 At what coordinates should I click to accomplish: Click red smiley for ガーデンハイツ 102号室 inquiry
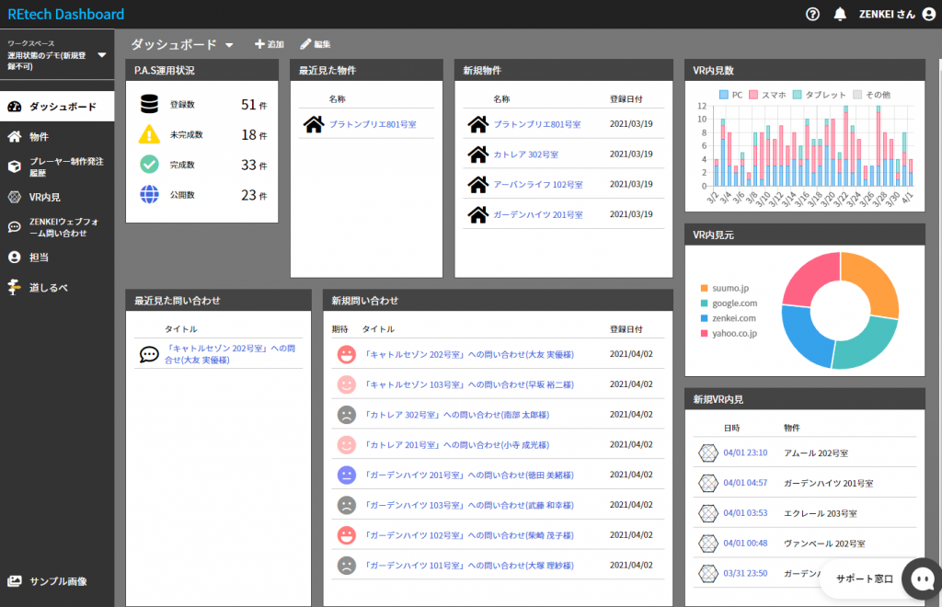click(346, 535)
